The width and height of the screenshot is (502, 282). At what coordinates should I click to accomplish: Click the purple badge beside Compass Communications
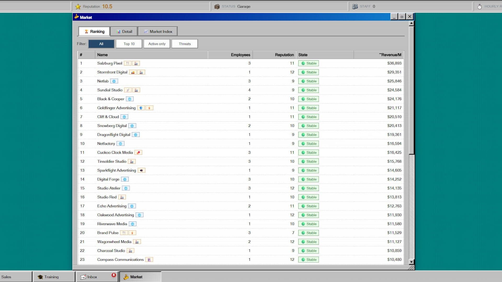tap(149, 260)
